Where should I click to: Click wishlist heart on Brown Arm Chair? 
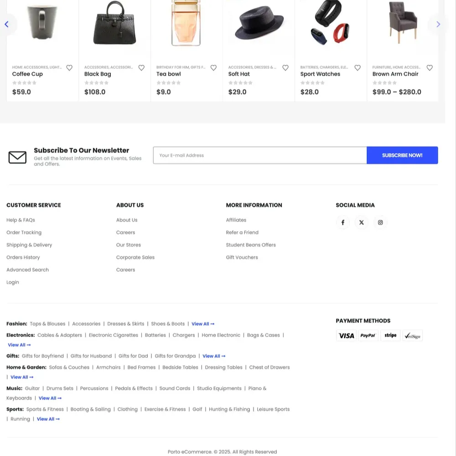(x=430, y=68)
